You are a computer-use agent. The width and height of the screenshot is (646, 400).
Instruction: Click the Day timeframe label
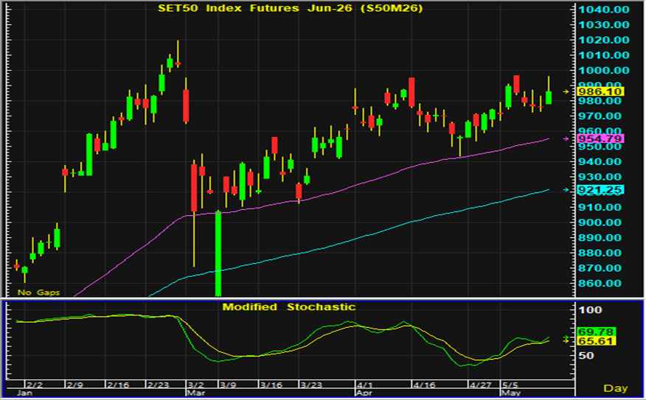pos(616,388)
